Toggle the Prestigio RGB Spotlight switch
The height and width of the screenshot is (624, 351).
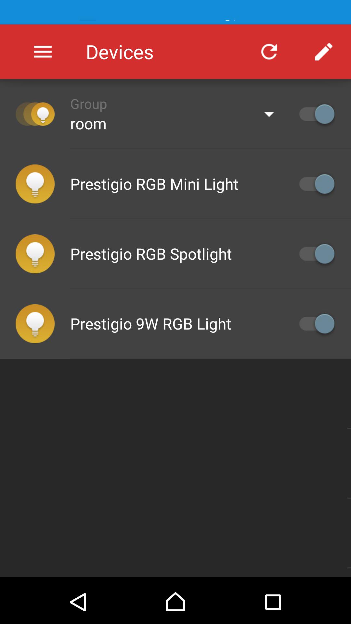click(317, 254)
